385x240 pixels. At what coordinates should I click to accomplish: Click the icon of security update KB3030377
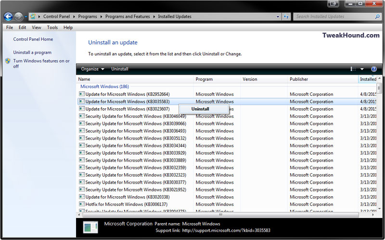pos(82,182)
